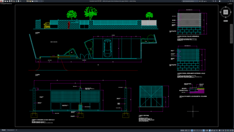Toggle the drawing grid display icon
This screenshot has height=132, width=234.
click(186, 131)
